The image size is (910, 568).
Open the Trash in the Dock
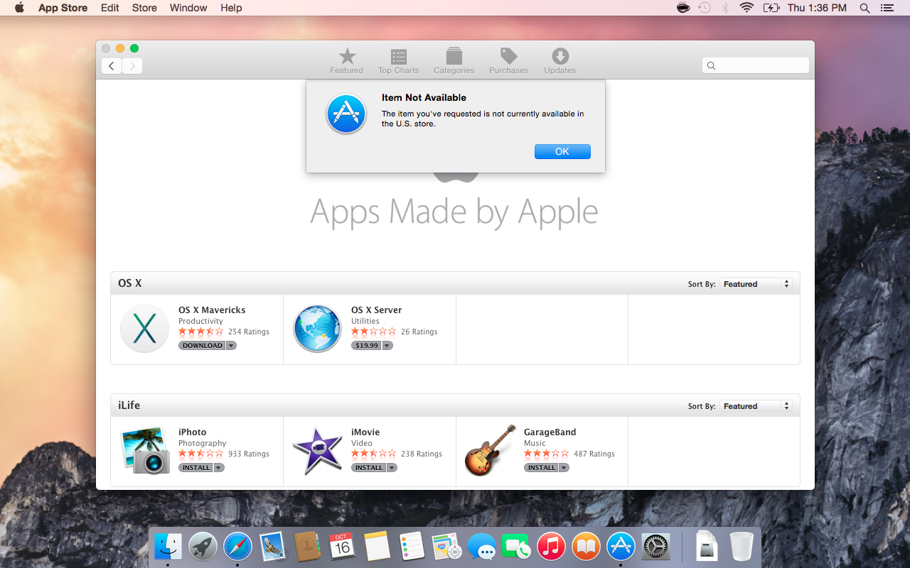tap(742, 546)
